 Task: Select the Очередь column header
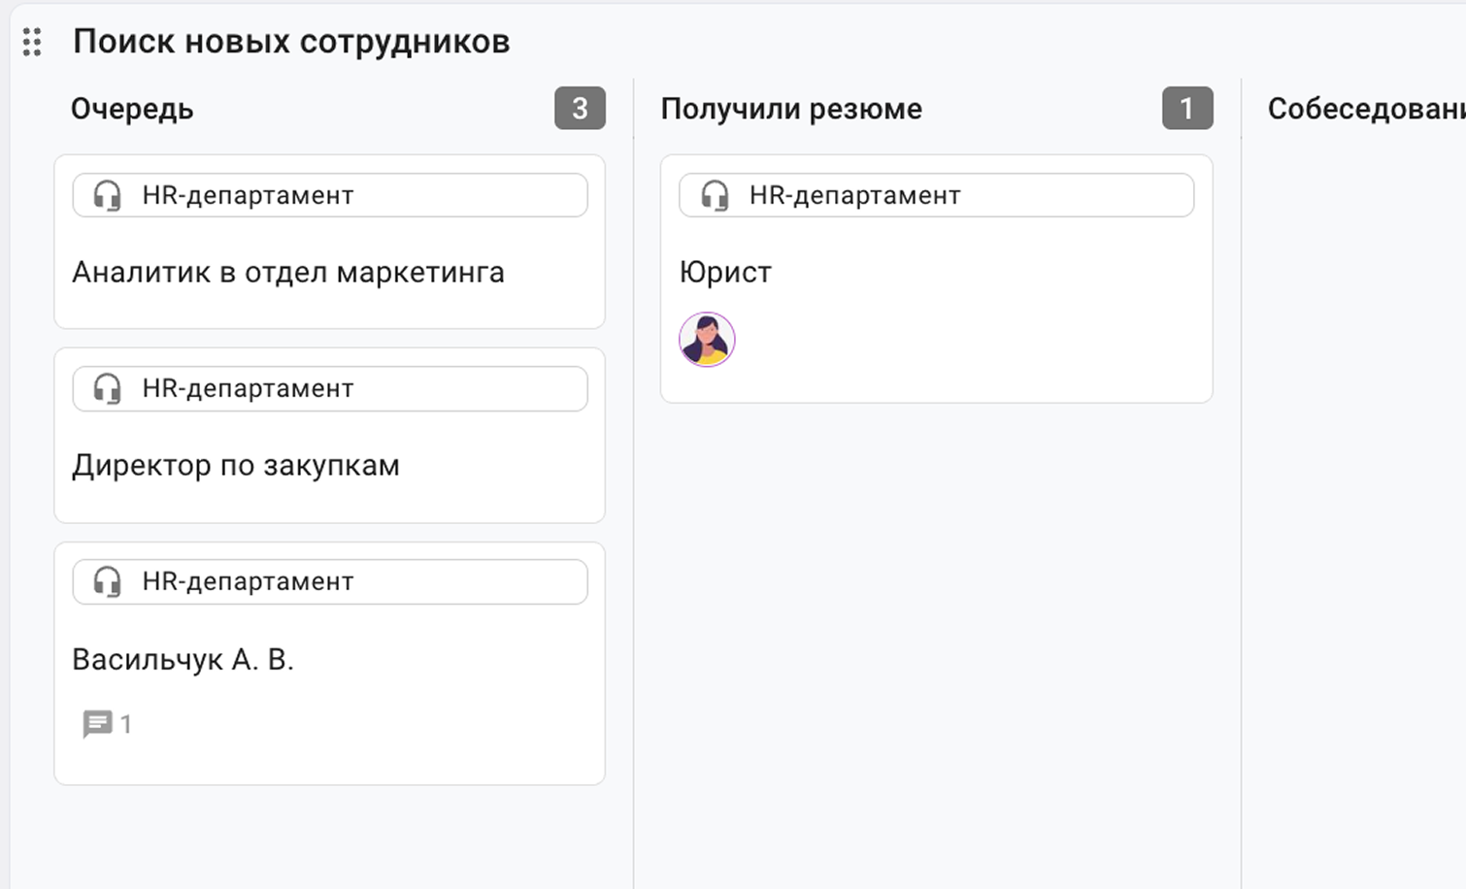(x=132, y=109)
